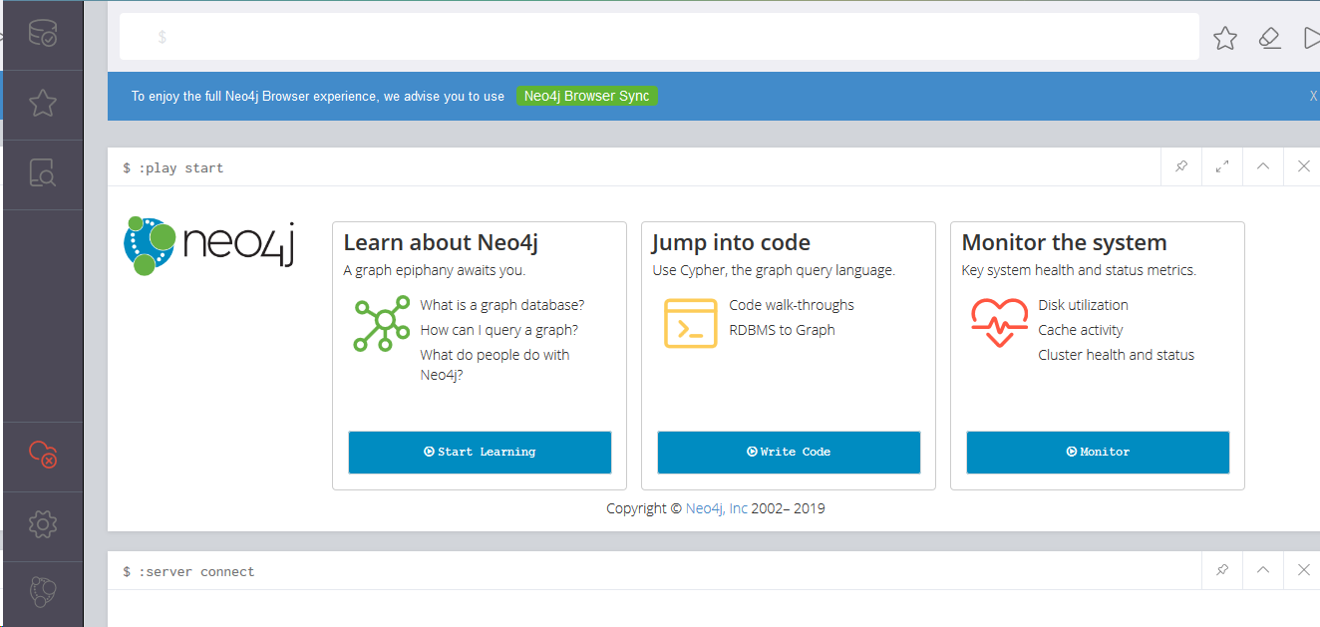Dismiss the Browser Sync banner
Screen dimensions: 1320x627
point(1313,97)
